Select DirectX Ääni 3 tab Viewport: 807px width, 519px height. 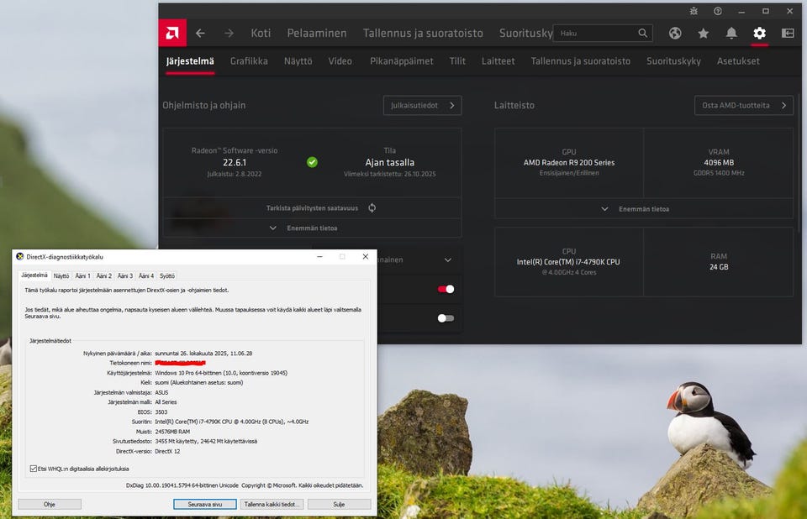tap(125, 275)
